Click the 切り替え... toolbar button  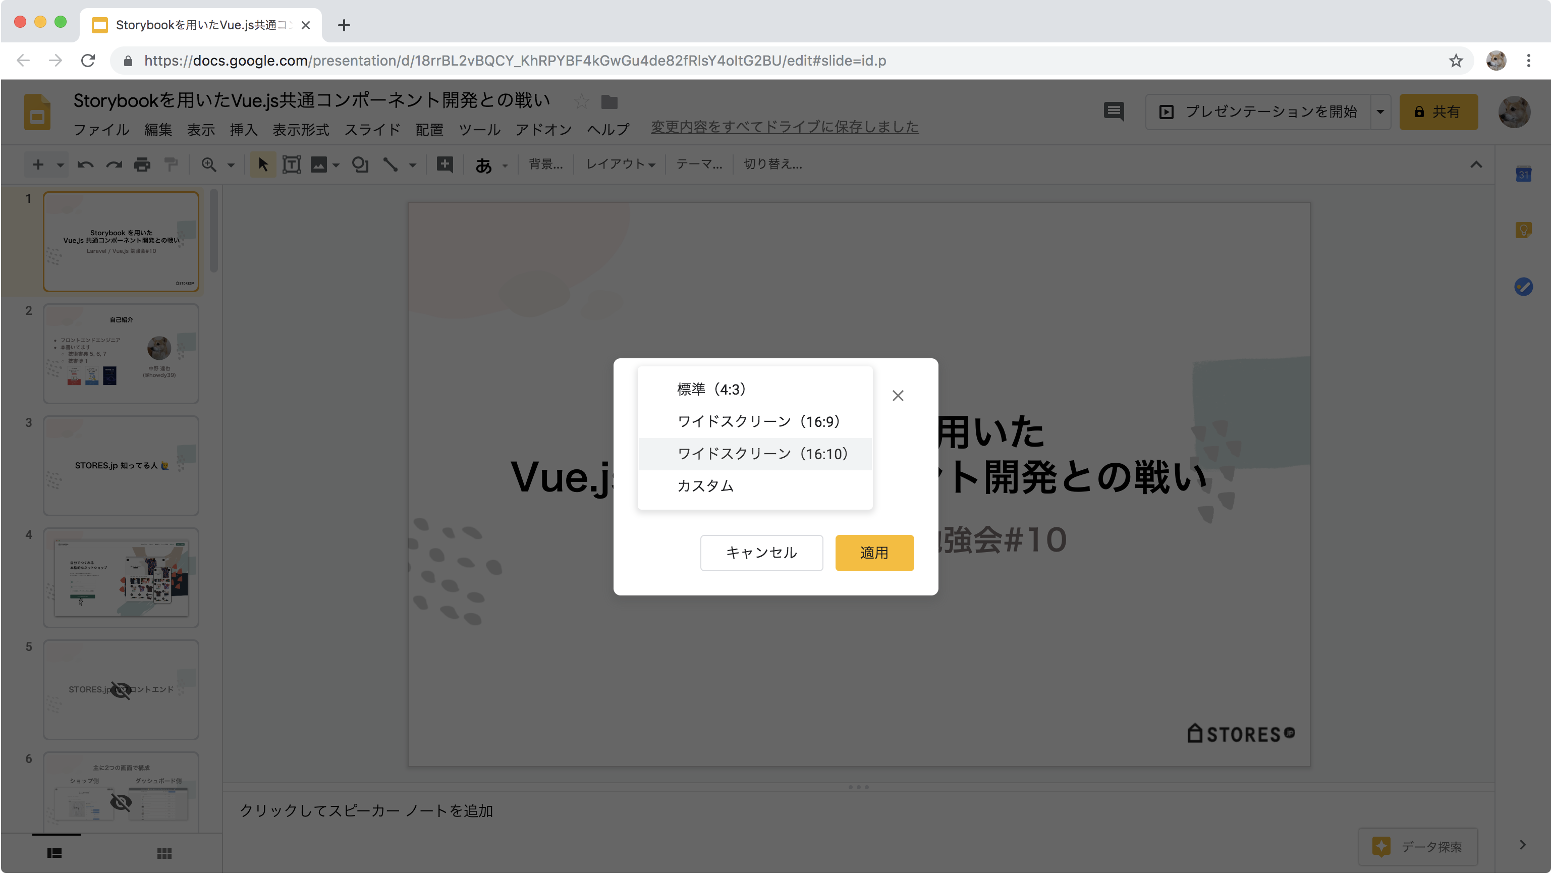(x=772, y=164)
